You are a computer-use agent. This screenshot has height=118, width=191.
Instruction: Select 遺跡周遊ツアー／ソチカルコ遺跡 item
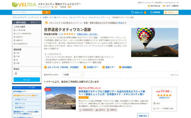(27, 113)
